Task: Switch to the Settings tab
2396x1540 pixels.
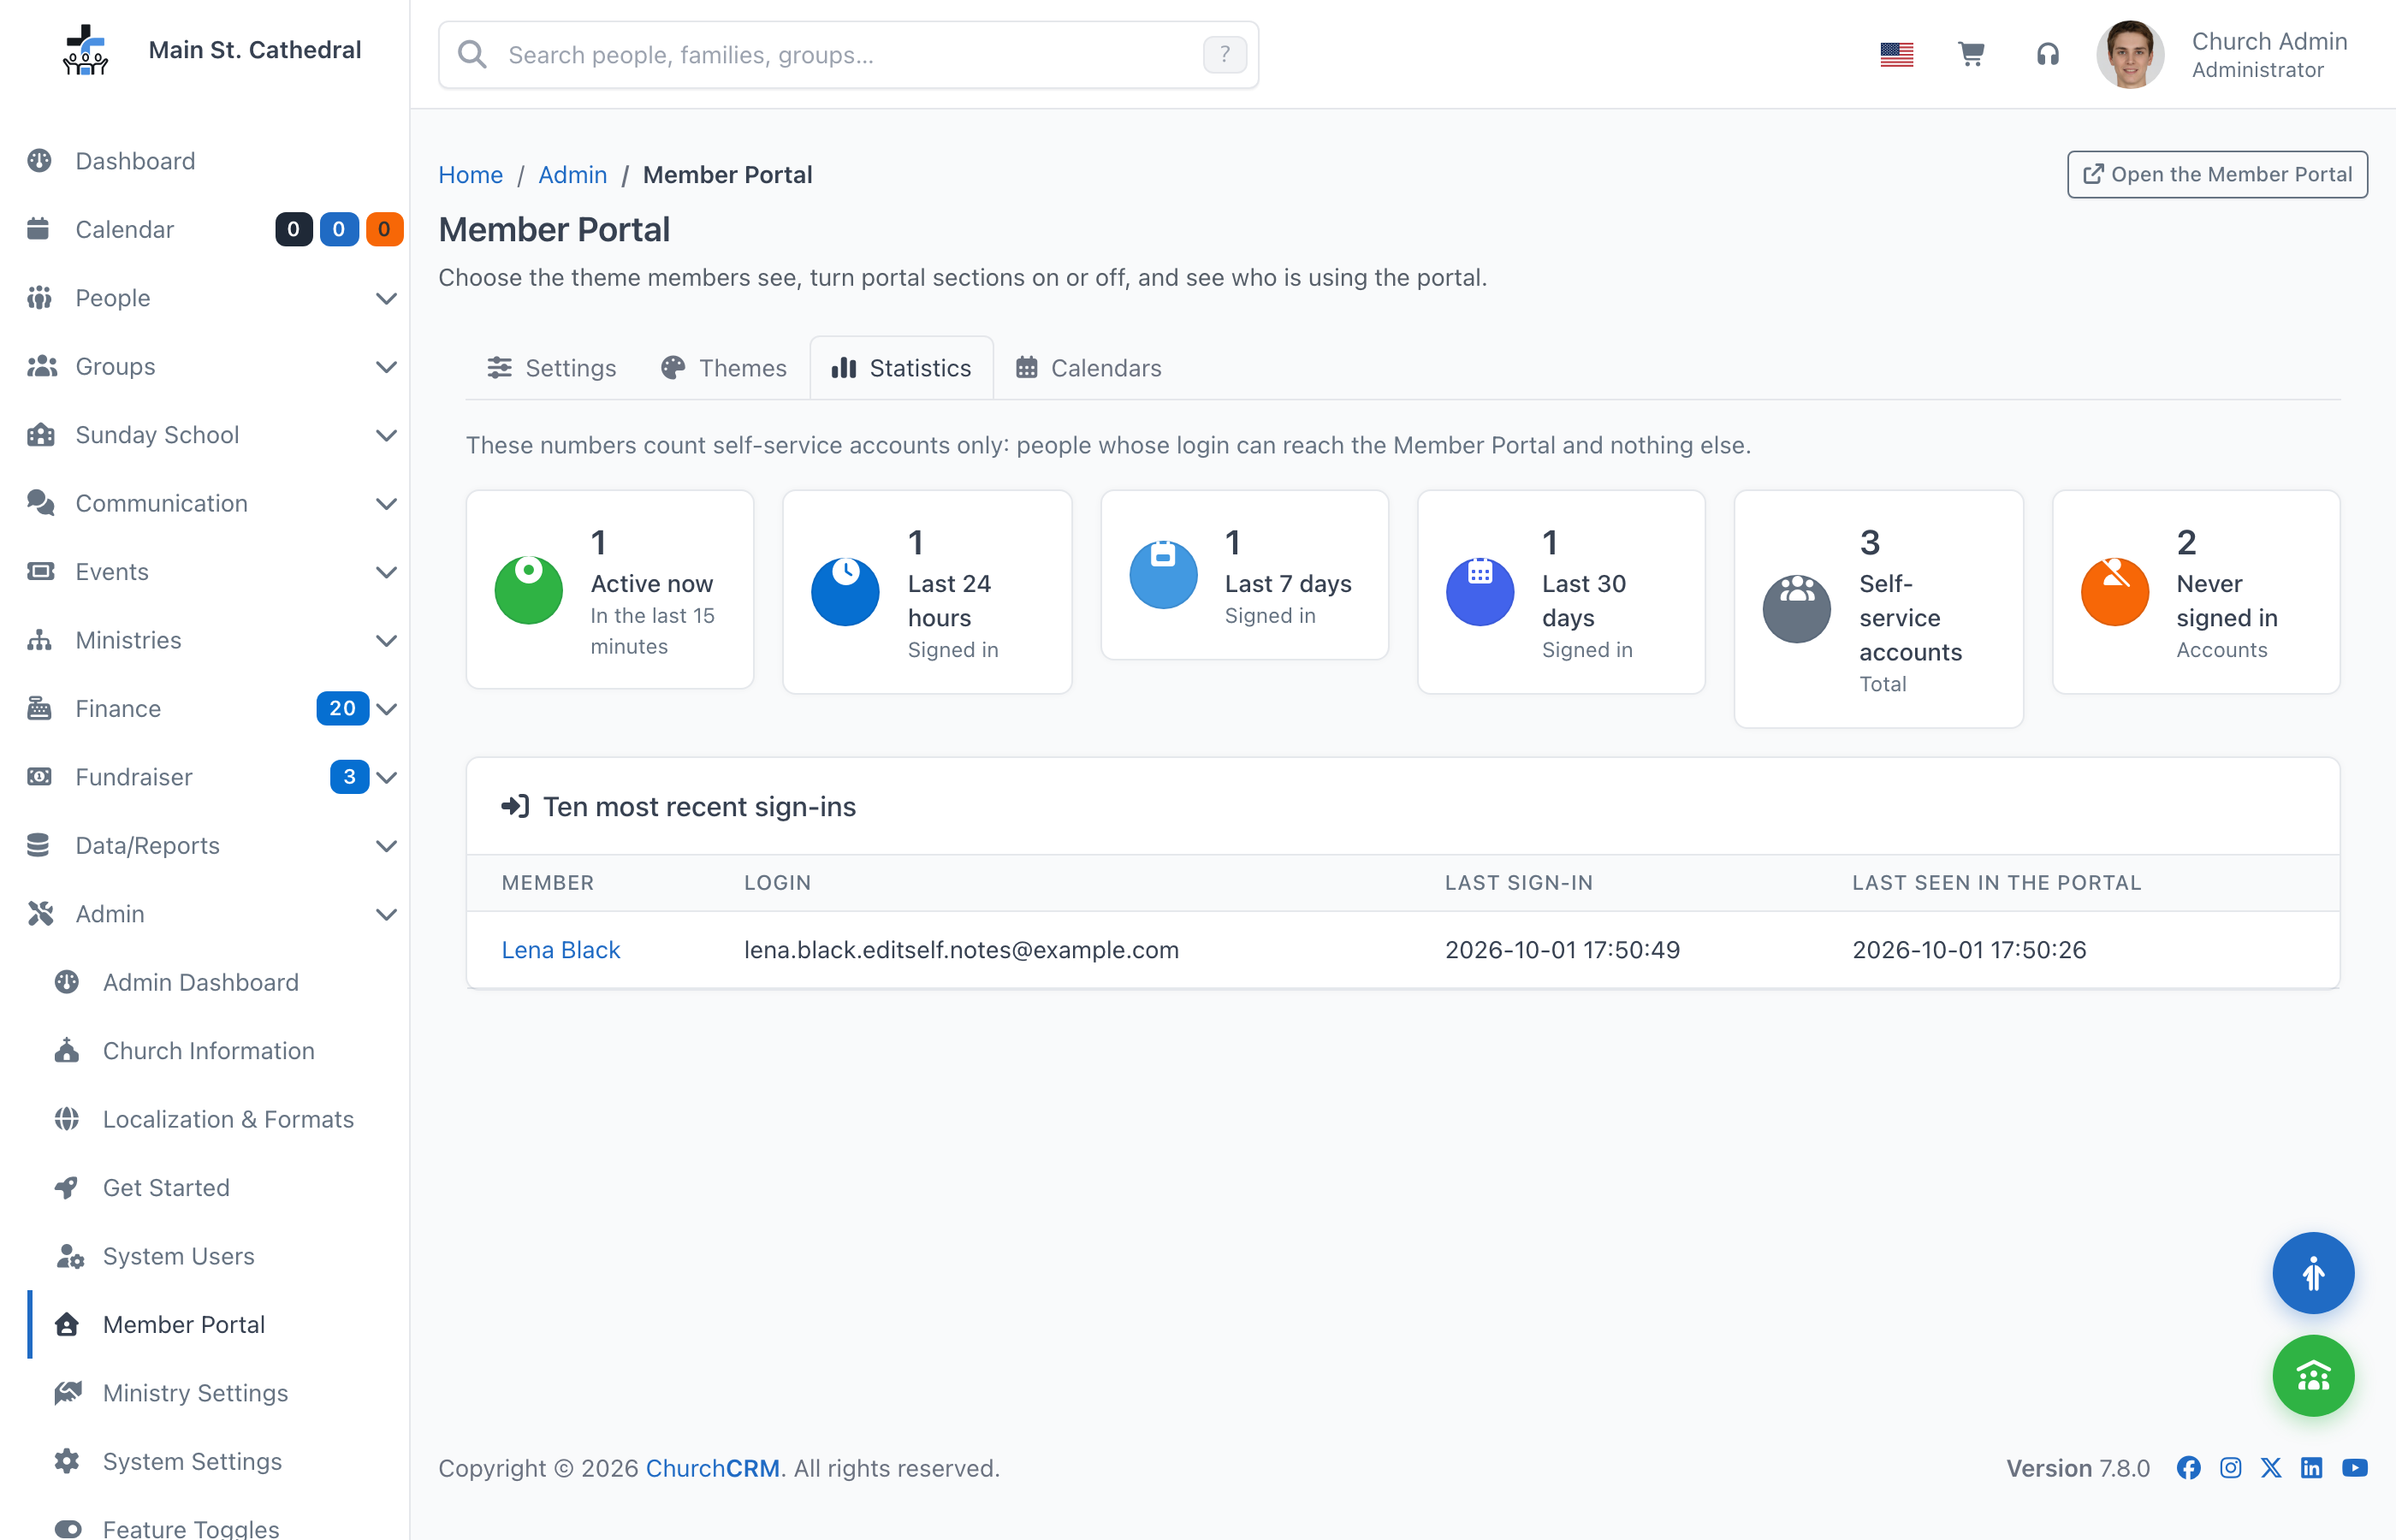Action: pos(552,368)
